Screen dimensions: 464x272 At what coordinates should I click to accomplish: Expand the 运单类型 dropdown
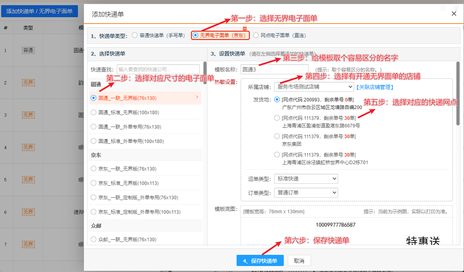pyautogui.click(x=306, y=179)
